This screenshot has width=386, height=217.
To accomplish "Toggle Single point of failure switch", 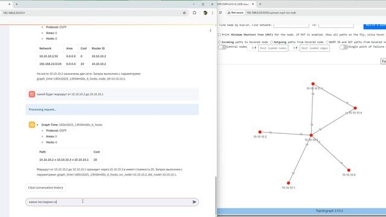I will coord(344,47).
